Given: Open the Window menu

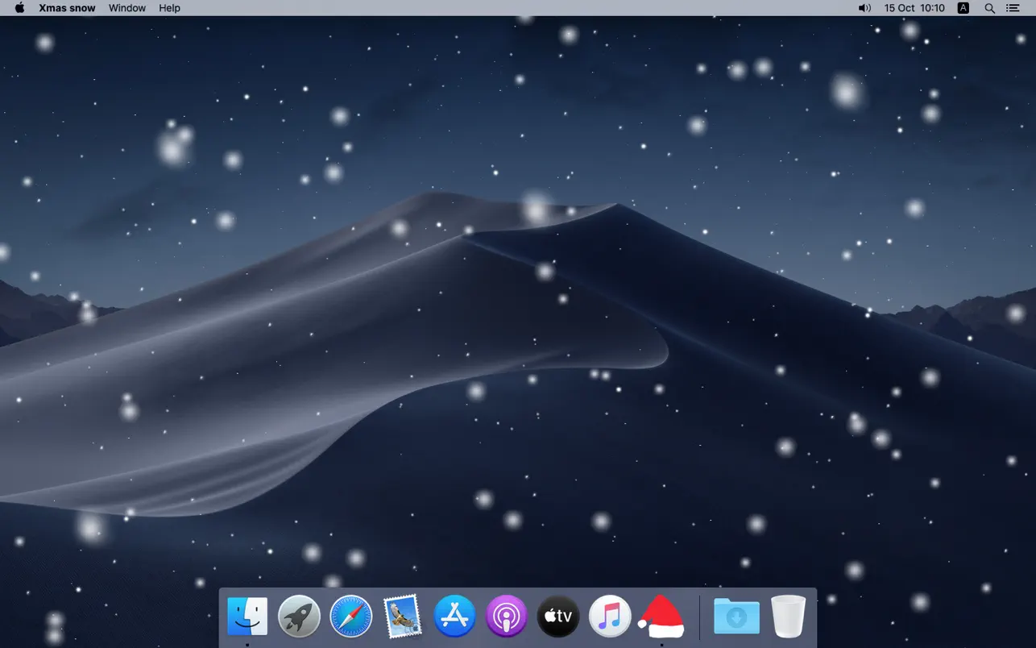Looking at the screenshot, I should point(126,8).
